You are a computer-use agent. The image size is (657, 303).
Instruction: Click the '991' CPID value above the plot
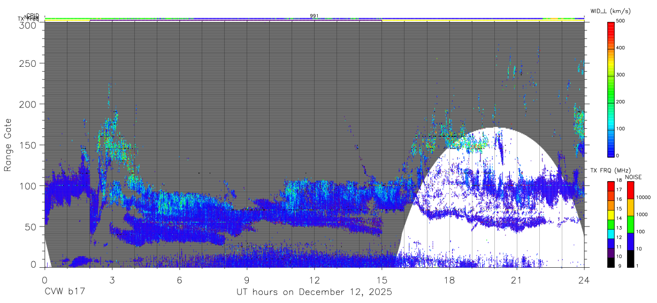(315, 16)
